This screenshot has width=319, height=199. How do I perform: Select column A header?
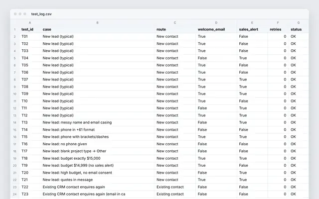[x=30, y=23]
